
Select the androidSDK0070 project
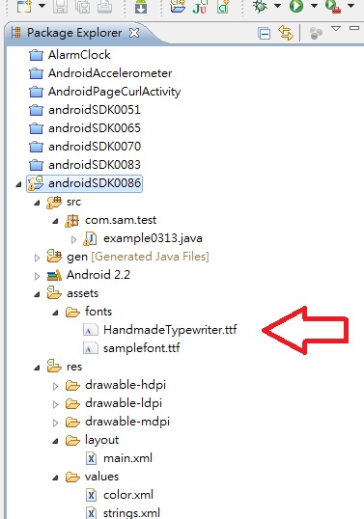point(95,146)
